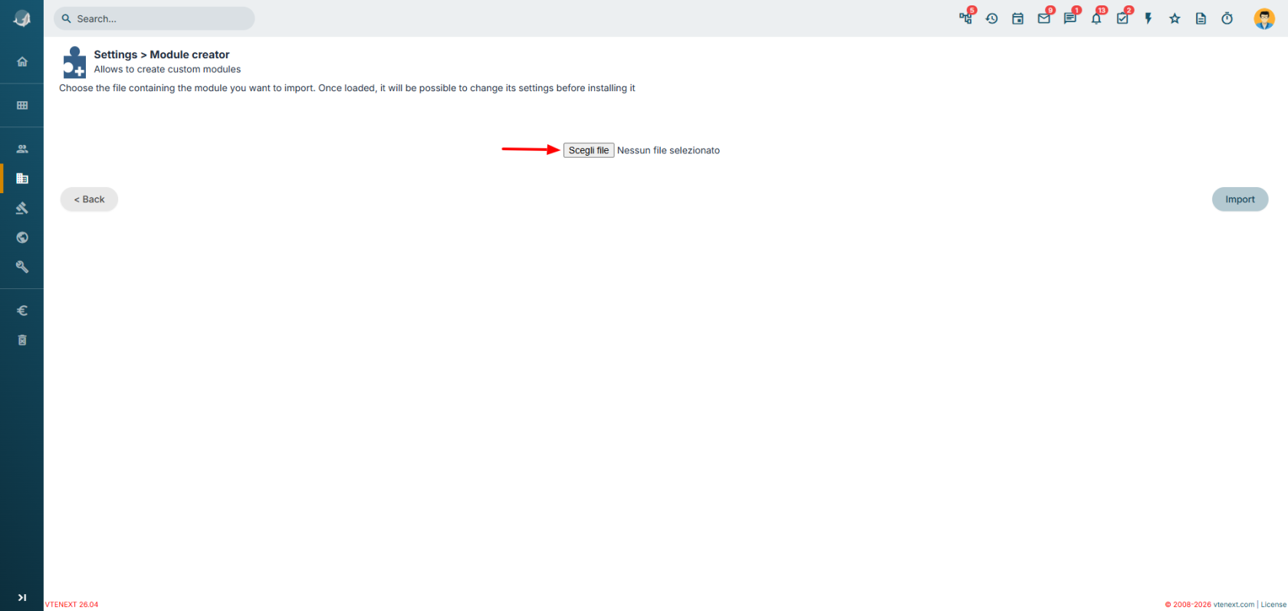
Task: Open the vtenext.com footer link
Action: (1234, 604)
